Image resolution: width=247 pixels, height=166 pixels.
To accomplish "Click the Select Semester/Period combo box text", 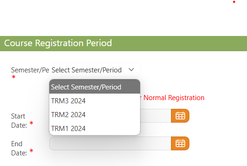I will (x=87, y=70).
